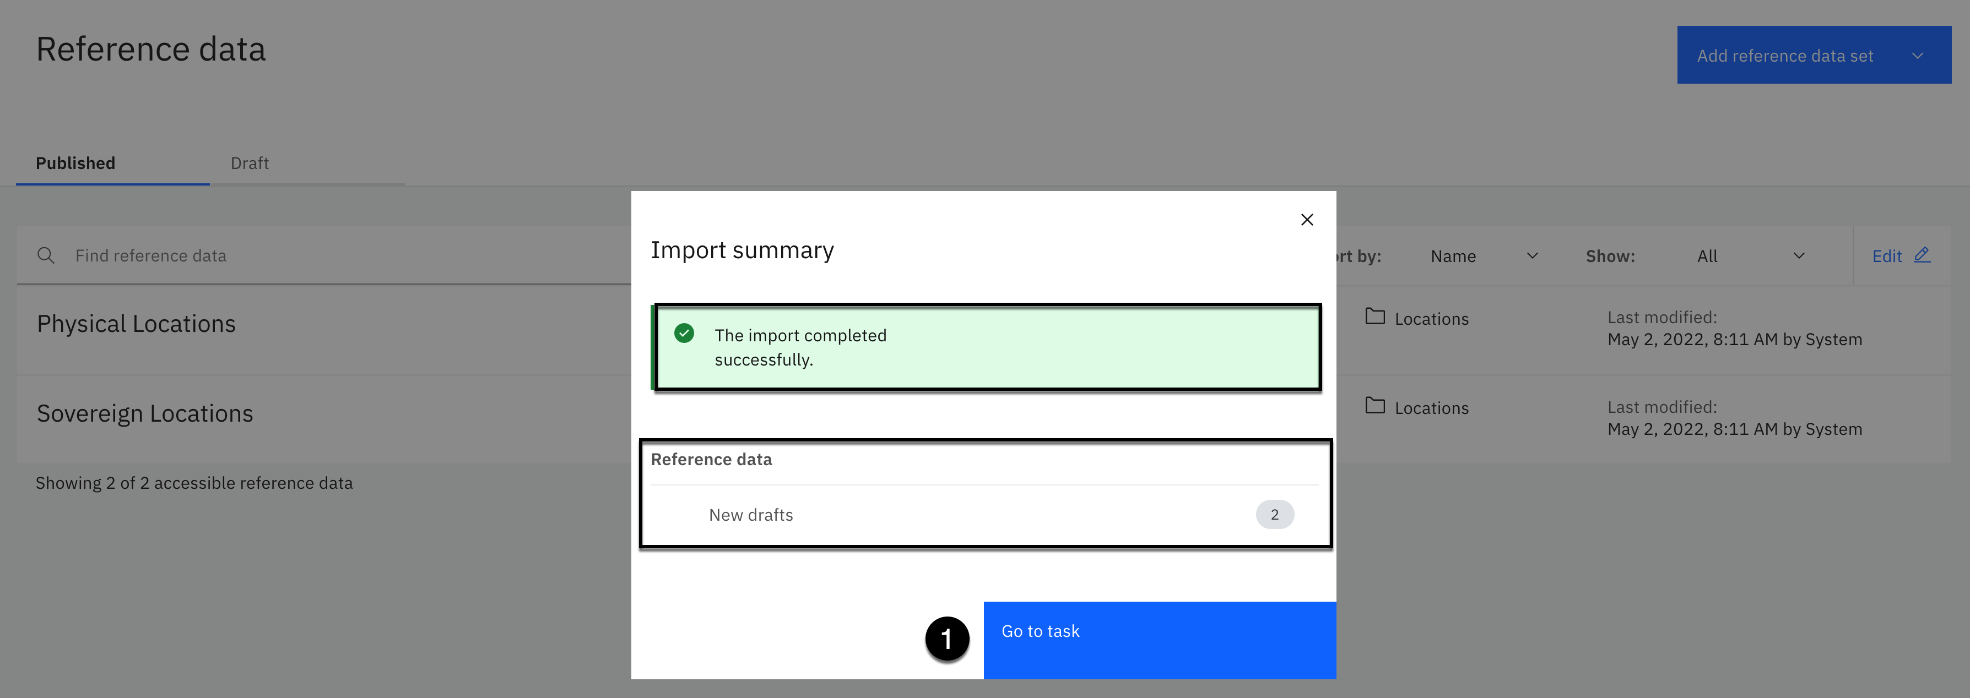Click Sovereign Locations folder icon

[1374, 406]
